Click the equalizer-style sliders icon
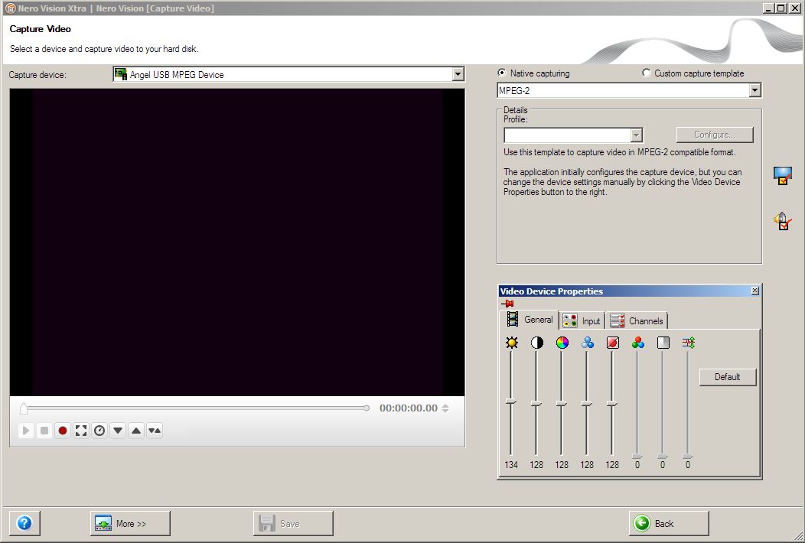 click(689, 343)
